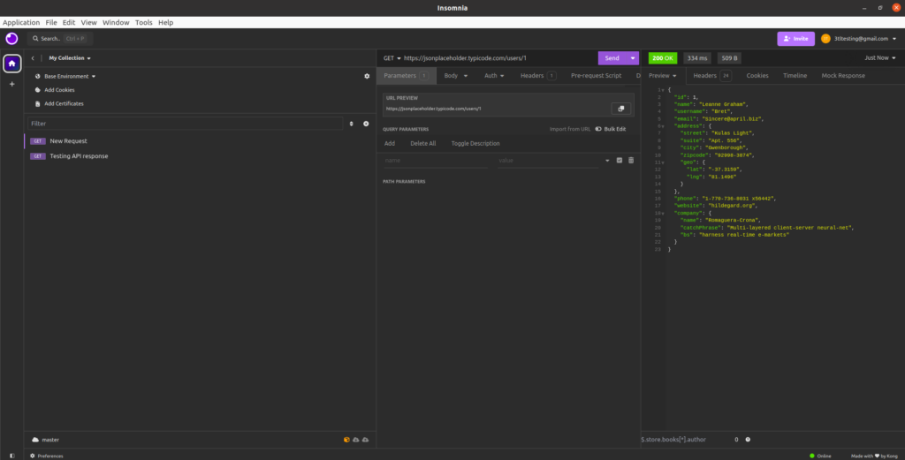Click Add Cookies link
The height and width of the screenshot is (460, 905).
59,90
